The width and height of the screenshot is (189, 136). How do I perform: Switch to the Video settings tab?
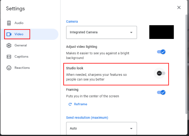click(30, 34)
